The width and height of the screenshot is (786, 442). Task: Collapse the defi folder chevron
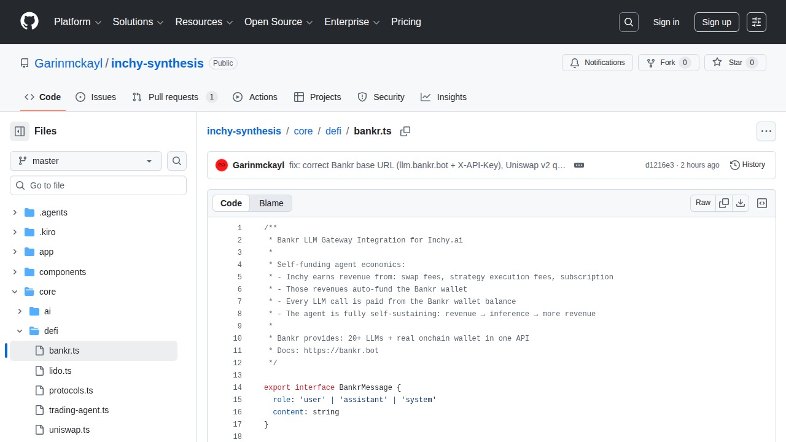pos(20,331)
